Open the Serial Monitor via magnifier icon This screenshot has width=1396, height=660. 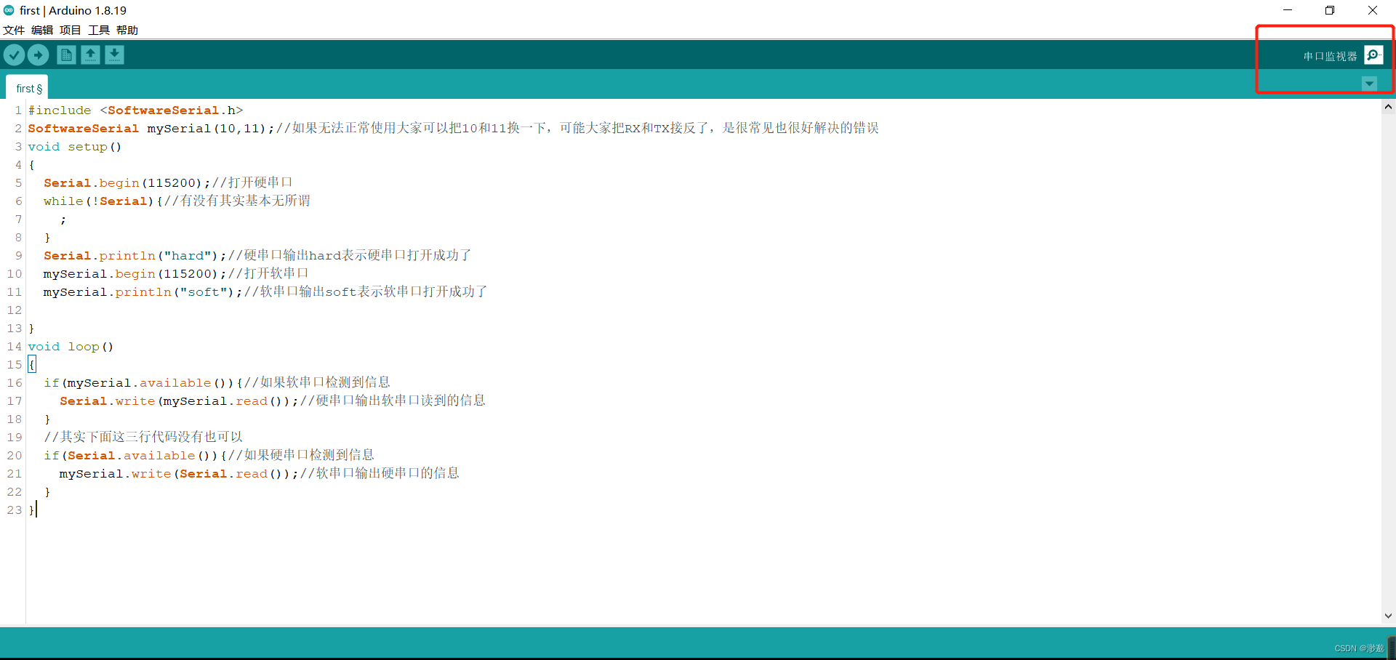click(x=1373, y=55)
